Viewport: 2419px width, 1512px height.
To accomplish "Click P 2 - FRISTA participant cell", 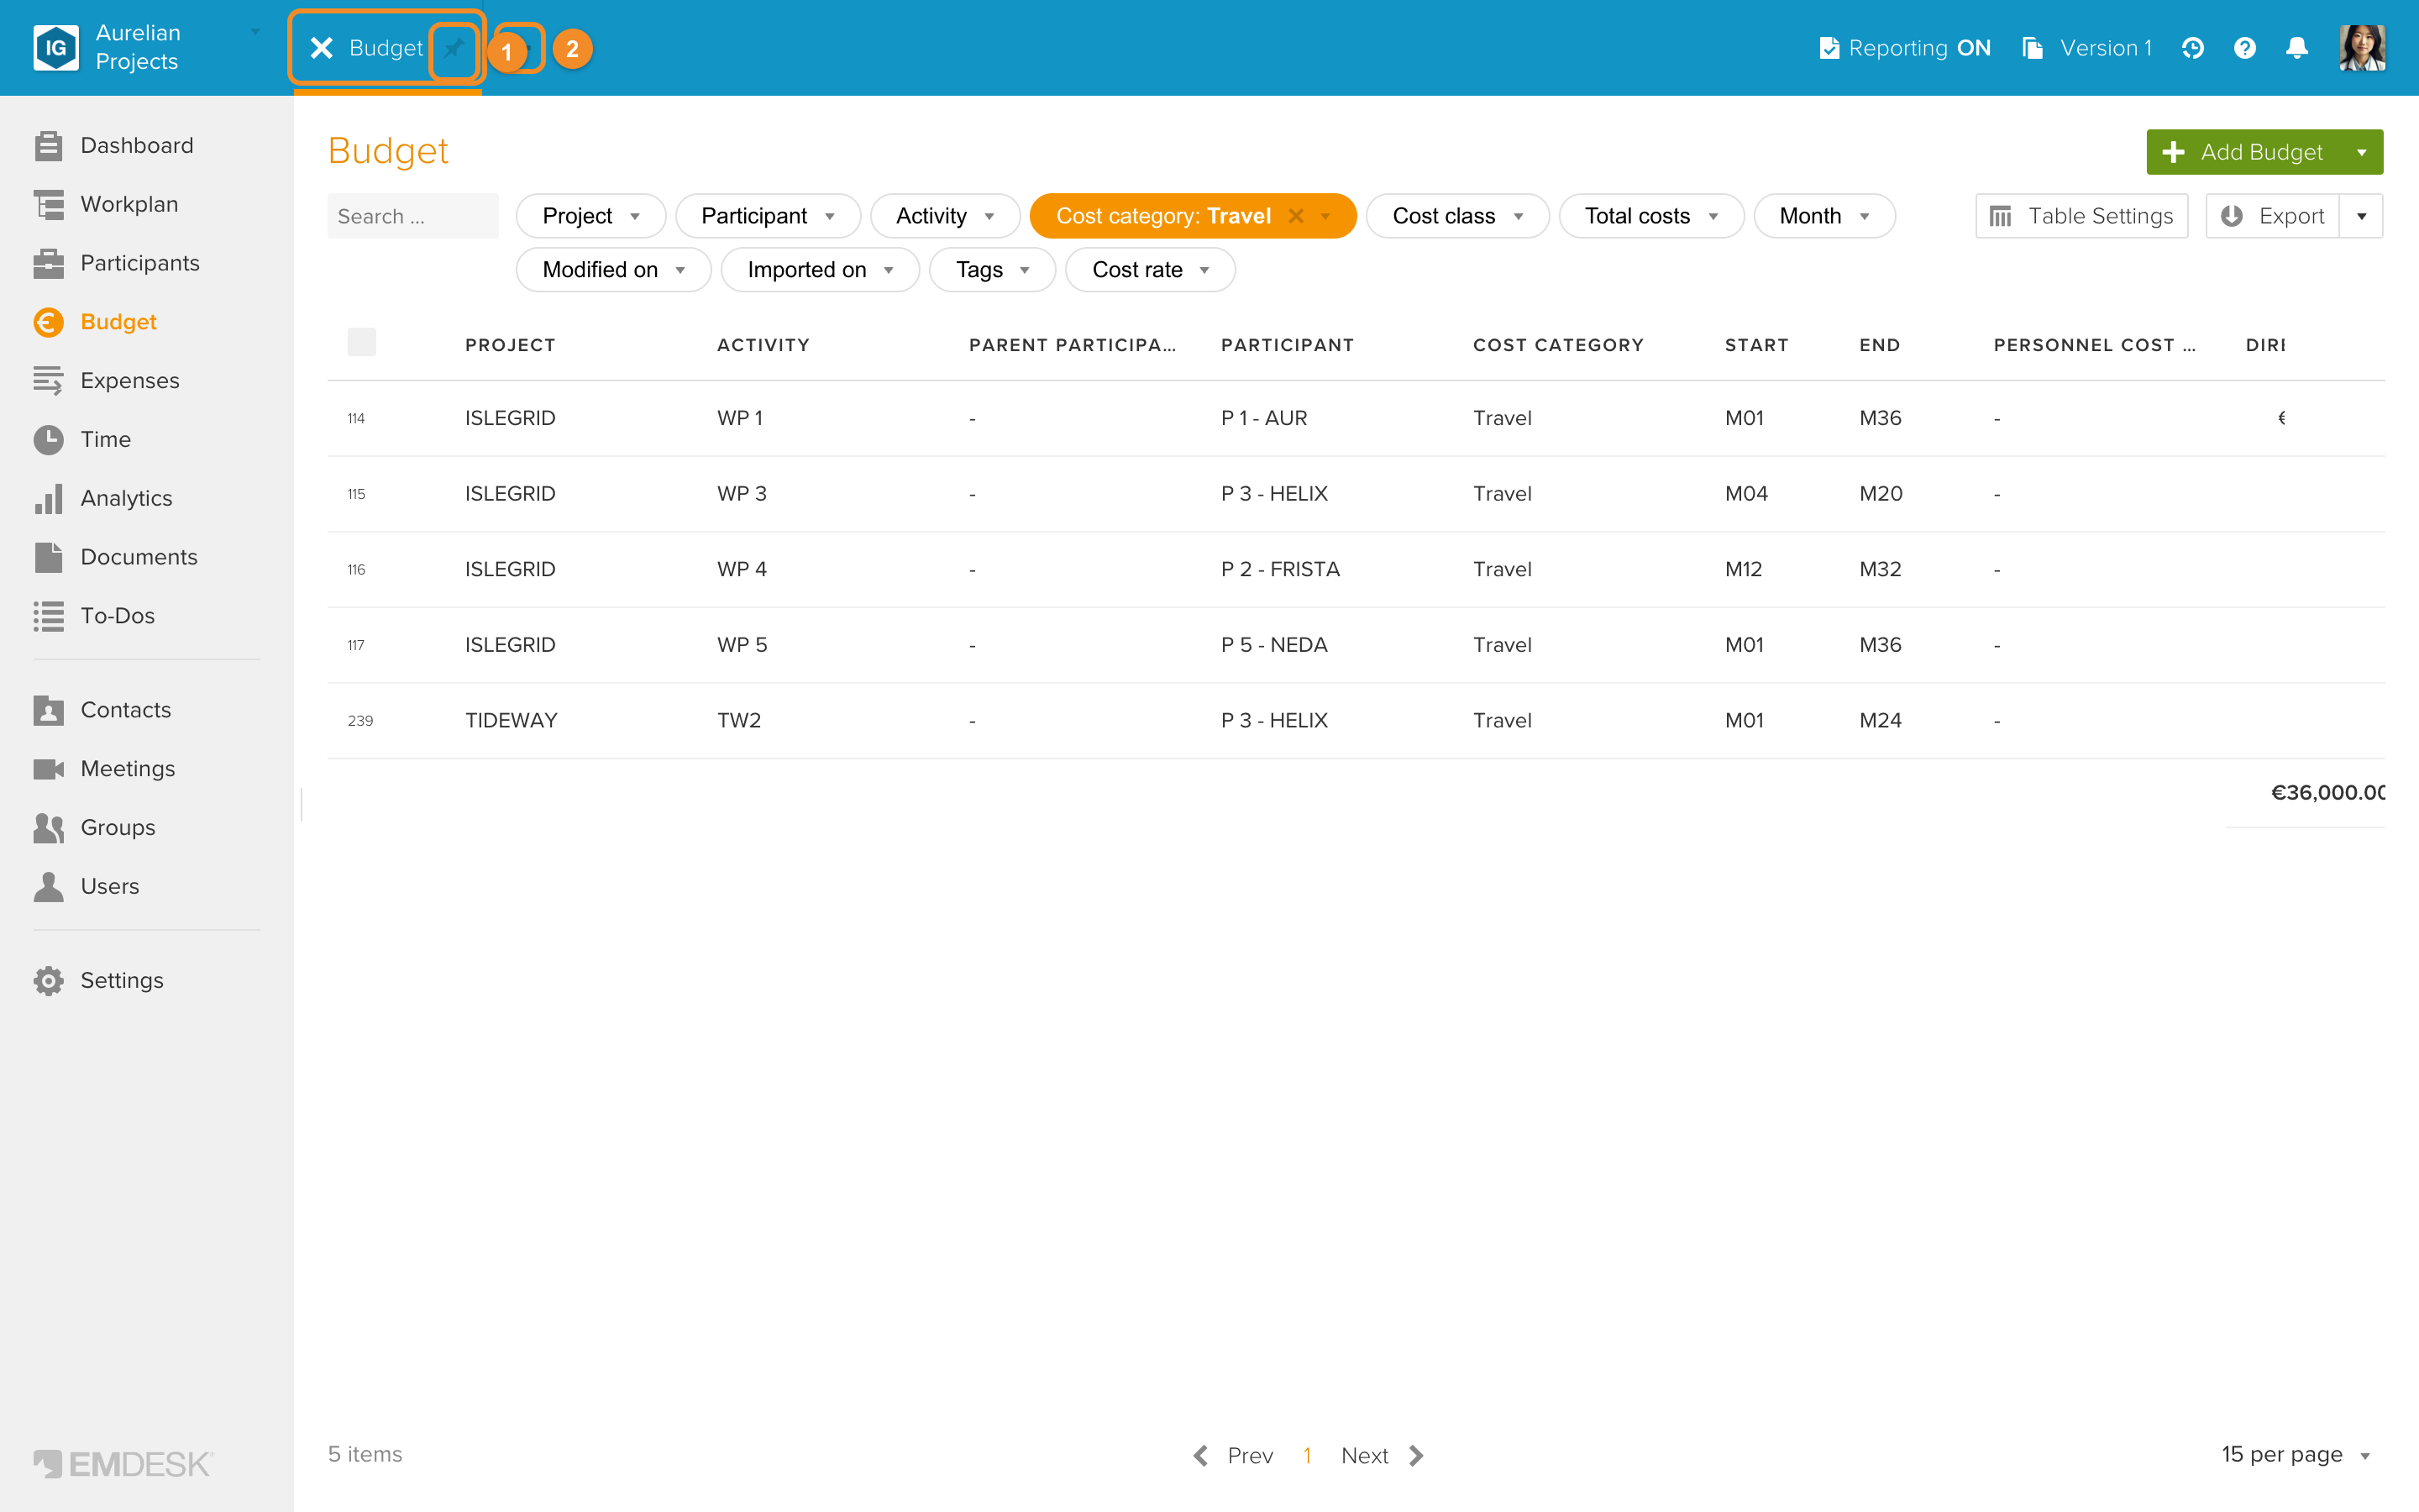I will point(1280,570).
